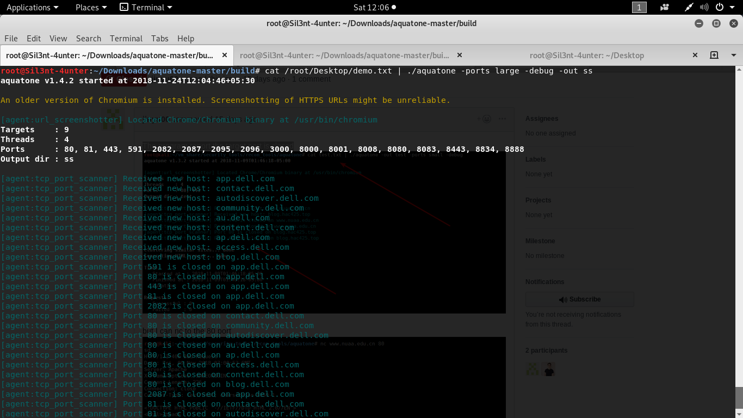The width and height of the screenshot is (743, 418).
Task: Open the Places menu in top bar
Action: tap(91, 7)
